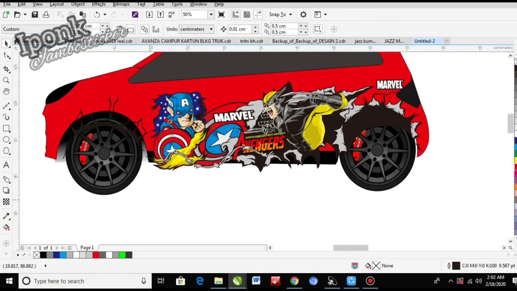This screenshot has height=291, width=517.
Task: Open the Units centimeters dropdown
Action: 211,29
